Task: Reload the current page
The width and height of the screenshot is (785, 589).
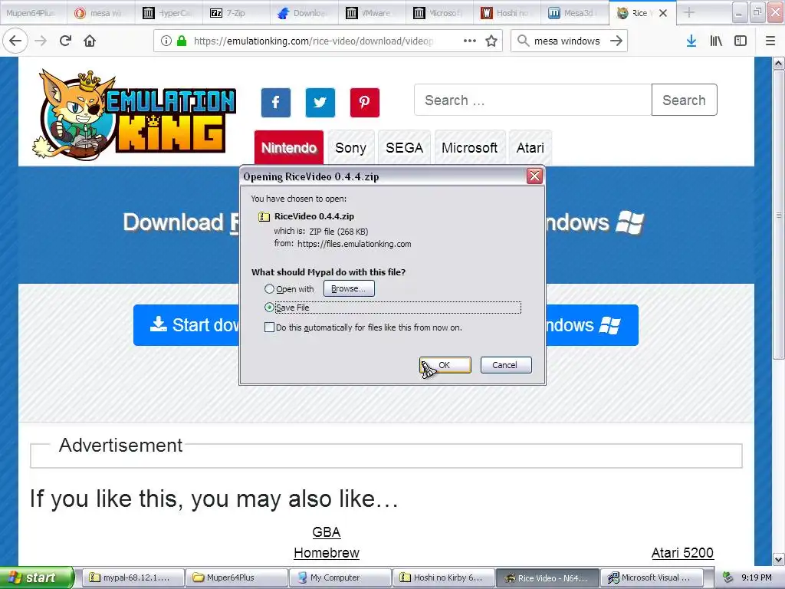Action: point(66,41)
